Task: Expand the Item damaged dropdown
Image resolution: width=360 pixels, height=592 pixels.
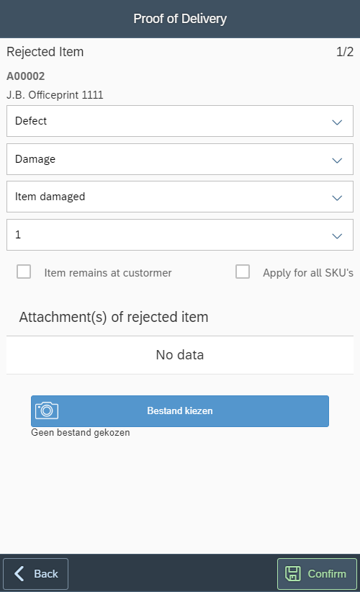Action: (x=180, y=197)
